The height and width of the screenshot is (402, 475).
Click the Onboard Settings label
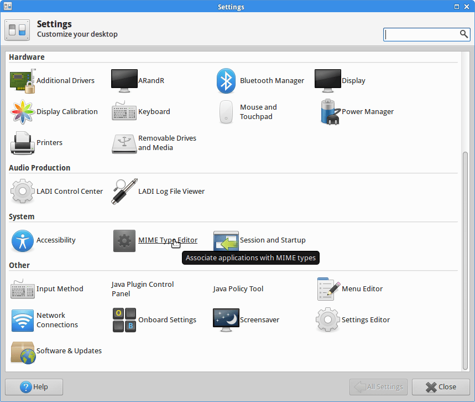167,320
